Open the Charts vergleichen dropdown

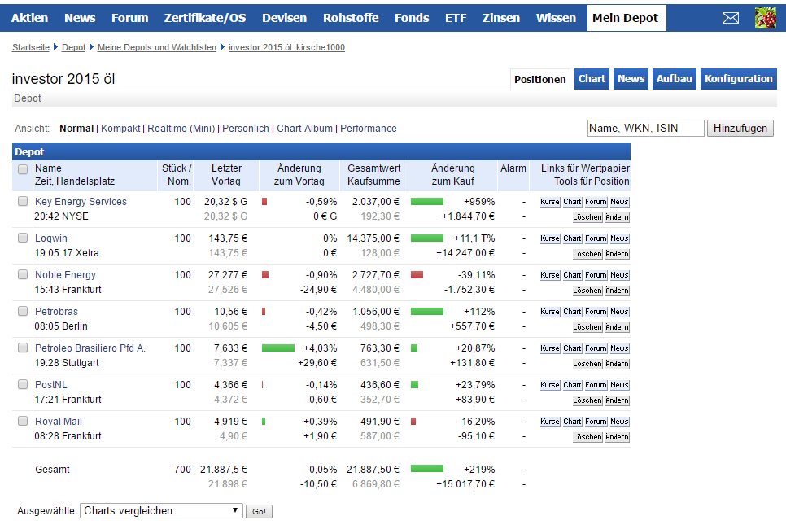point(161,511)
